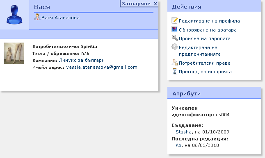265x158 pixels.
Task: Open the Обновяване на аватара link
Action: pos(208,30)
